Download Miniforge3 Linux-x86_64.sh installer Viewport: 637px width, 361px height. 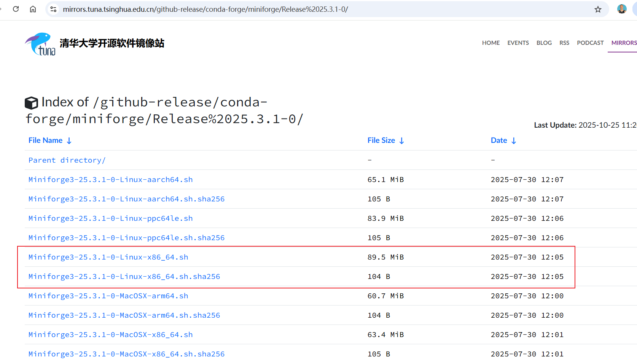coord(108,257)
